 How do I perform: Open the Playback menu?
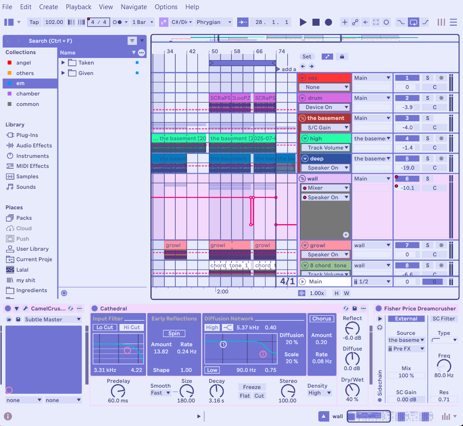coord(78,7)
